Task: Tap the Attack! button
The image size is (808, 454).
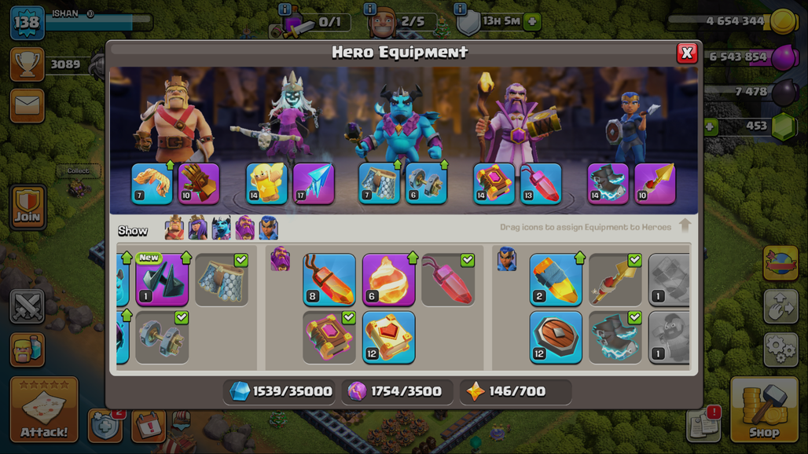Action: [44, 410]
